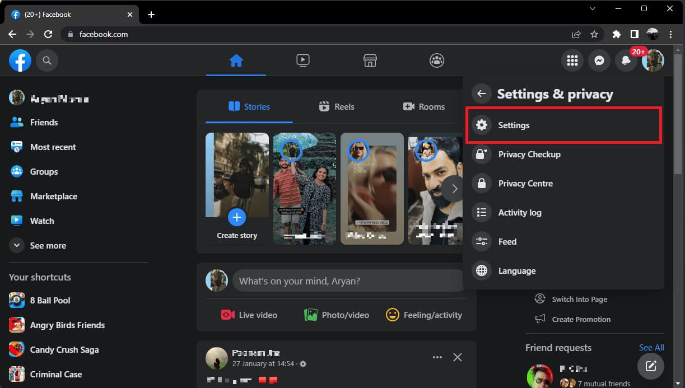Image resolution: width=685 pixels, height=388 pixels.
Task: Open Feed preferences menu entry
Action: tap(564, 242)
